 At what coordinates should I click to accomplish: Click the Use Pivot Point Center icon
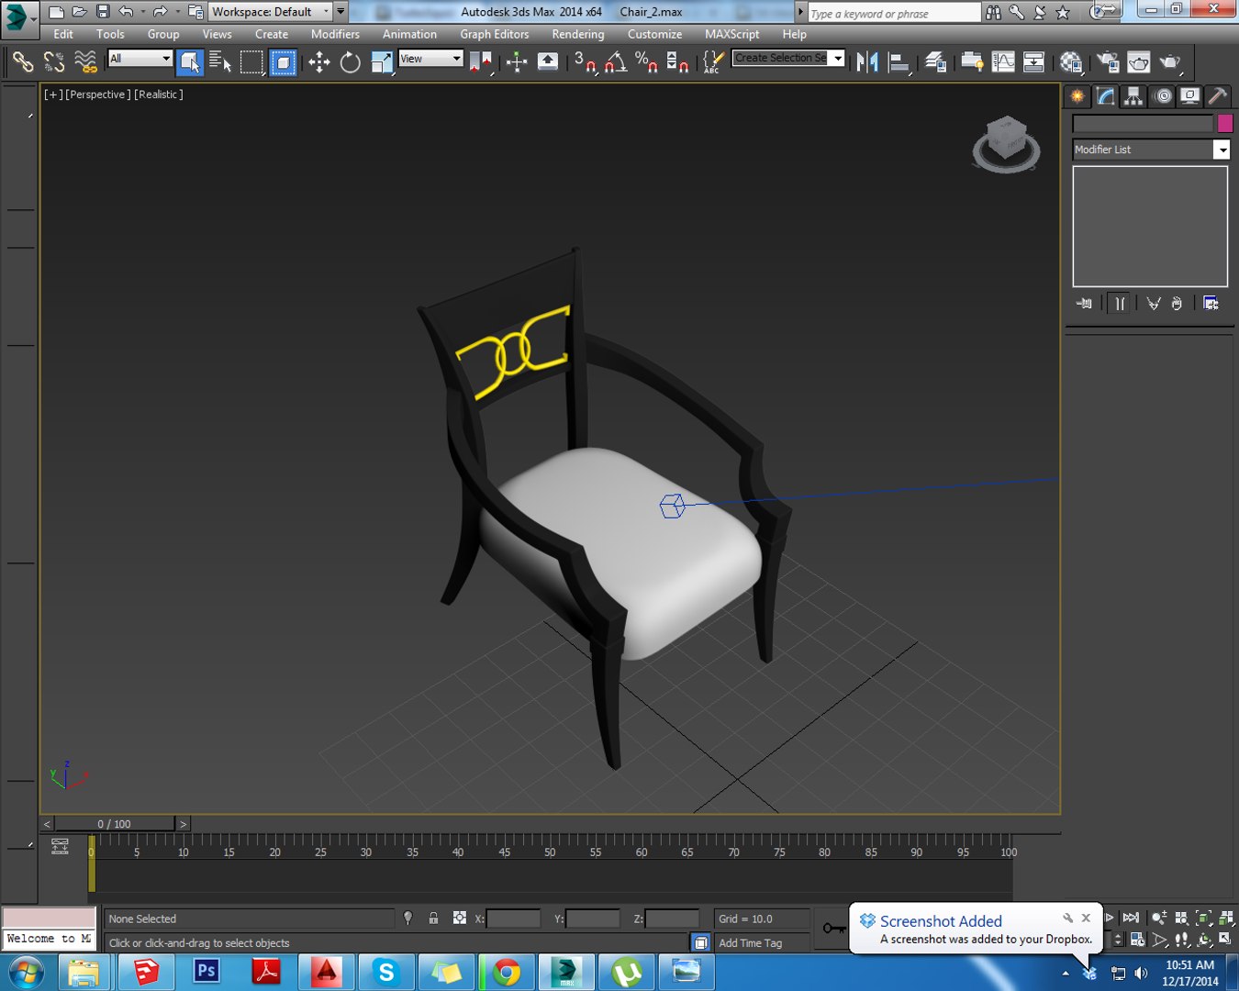point(481,61)
